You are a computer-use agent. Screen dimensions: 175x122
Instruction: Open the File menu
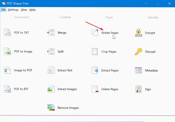3,10
